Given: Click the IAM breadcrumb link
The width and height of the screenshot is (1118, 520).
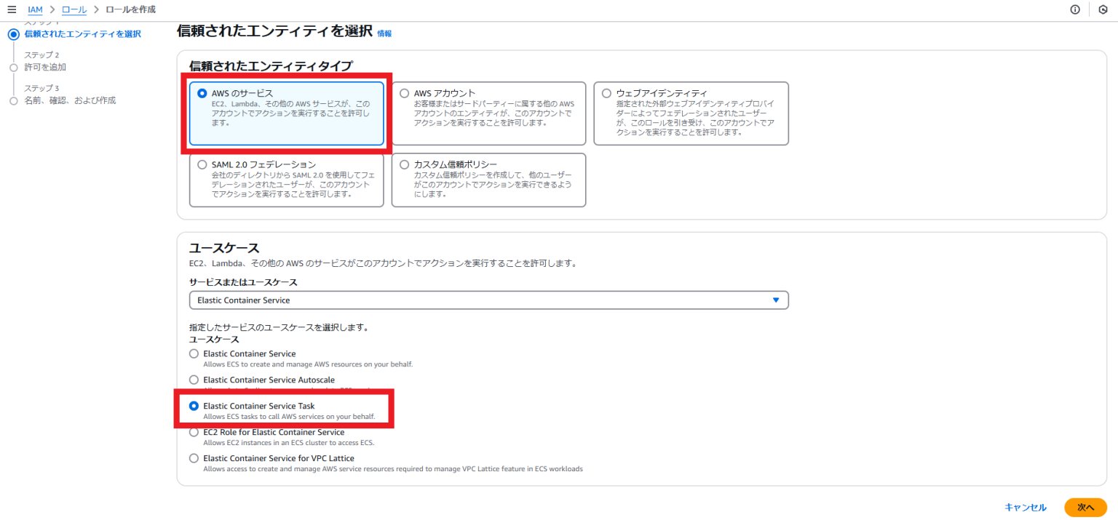Looking at the screenshot, I should pos(35,10).
